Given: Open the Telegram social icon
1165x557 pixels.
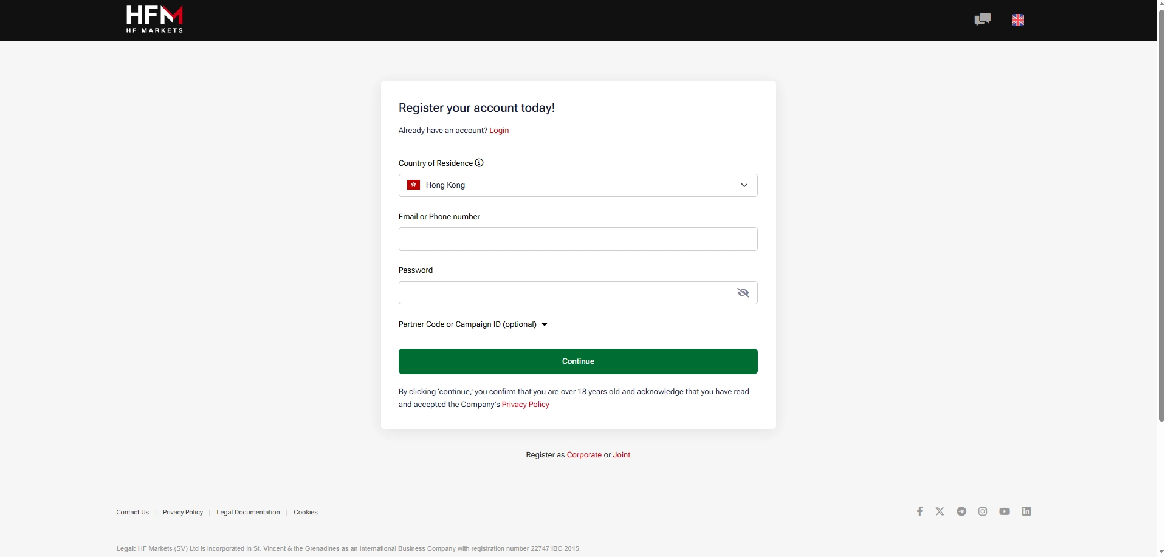Looking at the screenshot, I should tap(961, 511).
